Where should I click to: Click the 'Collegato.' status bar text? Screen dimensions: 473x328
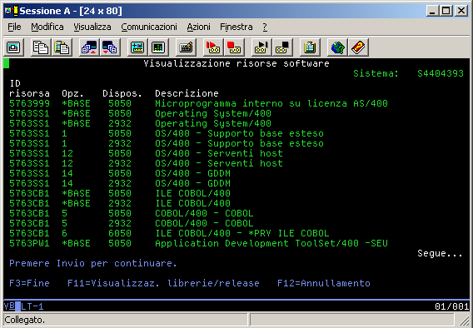tap(25, 320)
